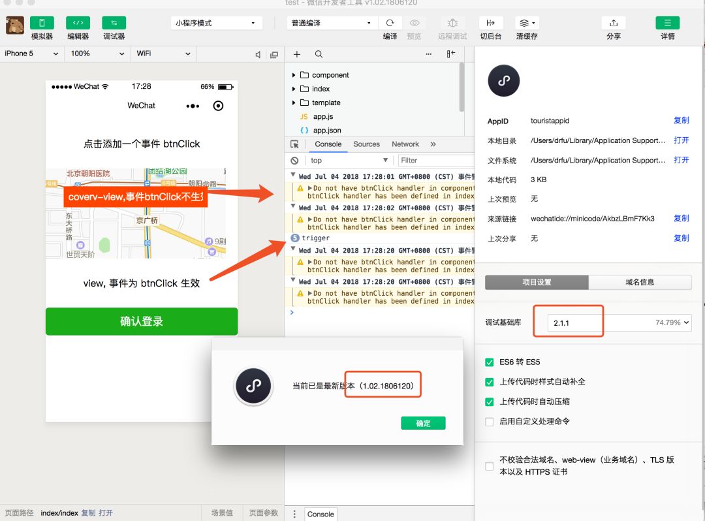Viewport: 705px width, 521px height.
Task: Open remote debugging (远程调试) bug icon
Action: [452, 23]
